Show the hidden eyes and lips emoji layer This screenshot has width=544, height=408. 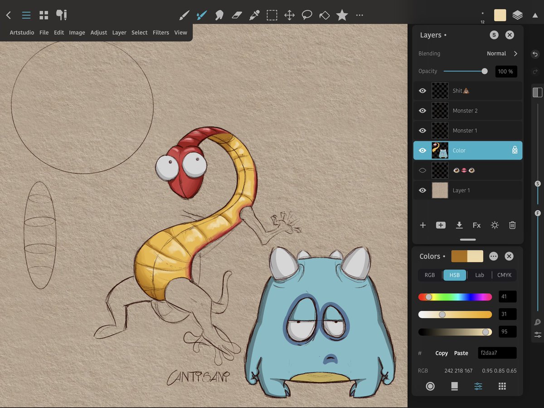[x=423, y=171]
